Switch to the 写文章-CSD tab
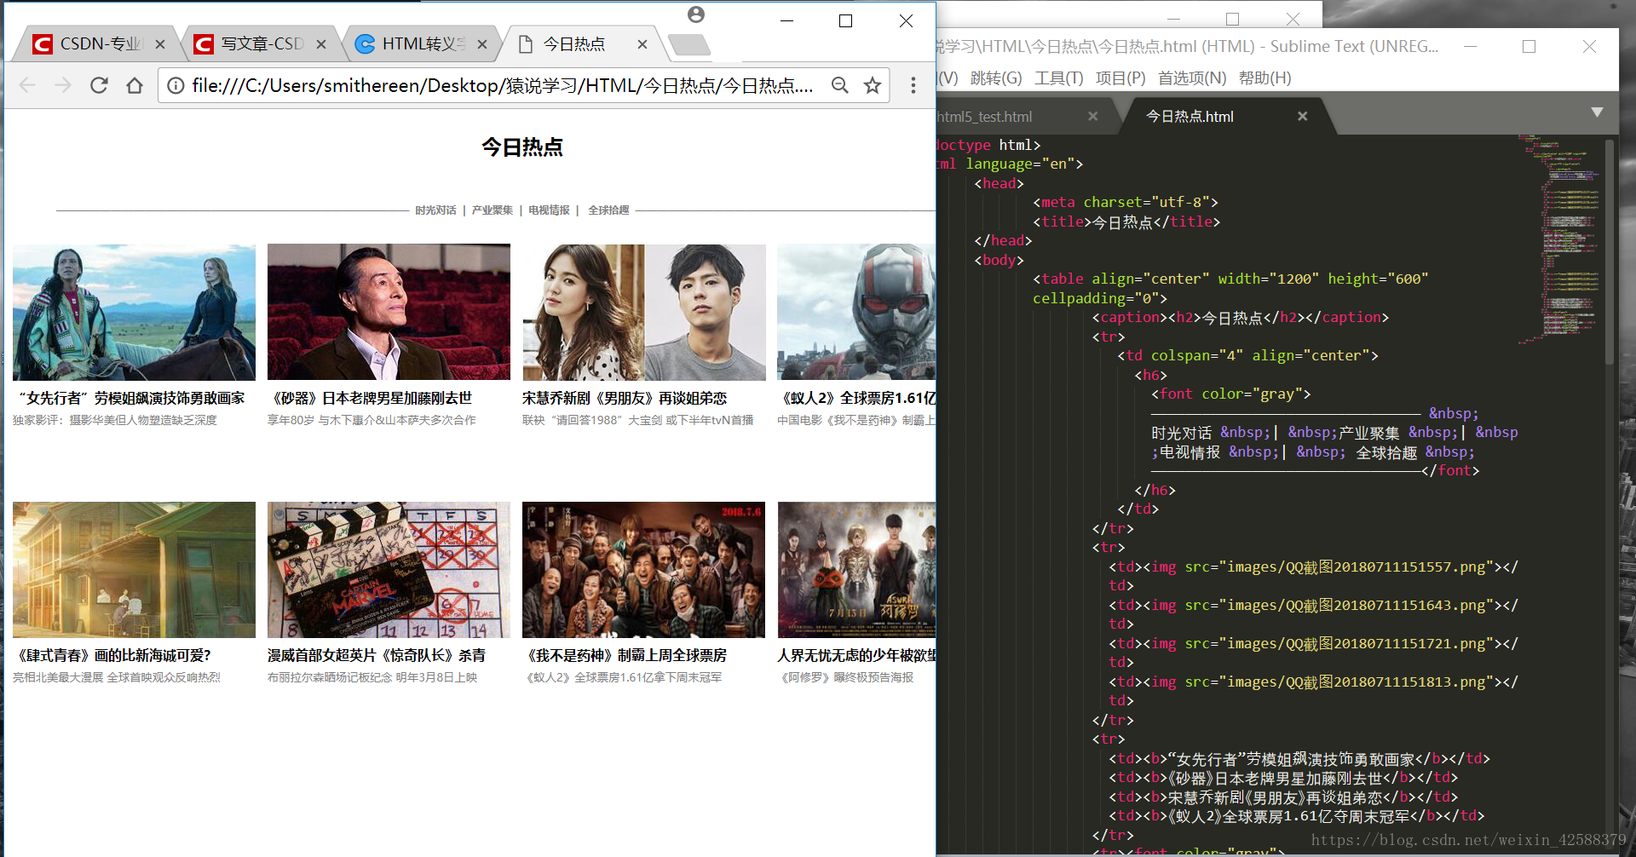The width and height of the screenshot is (1636, 857). 254,43
